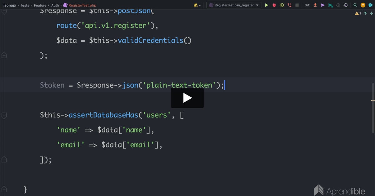Collapse fold marker beside the ); line
Viewport: 375px width, 196px height.
(x=4, y=55)
